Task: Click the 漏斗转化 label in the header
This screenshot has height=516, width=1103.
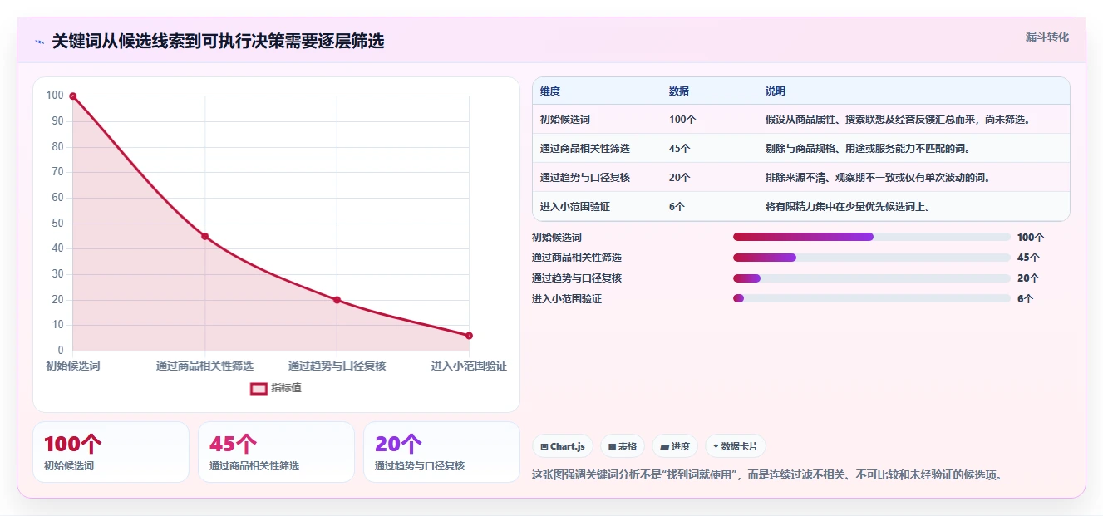Action: (x=1046, y=37)
